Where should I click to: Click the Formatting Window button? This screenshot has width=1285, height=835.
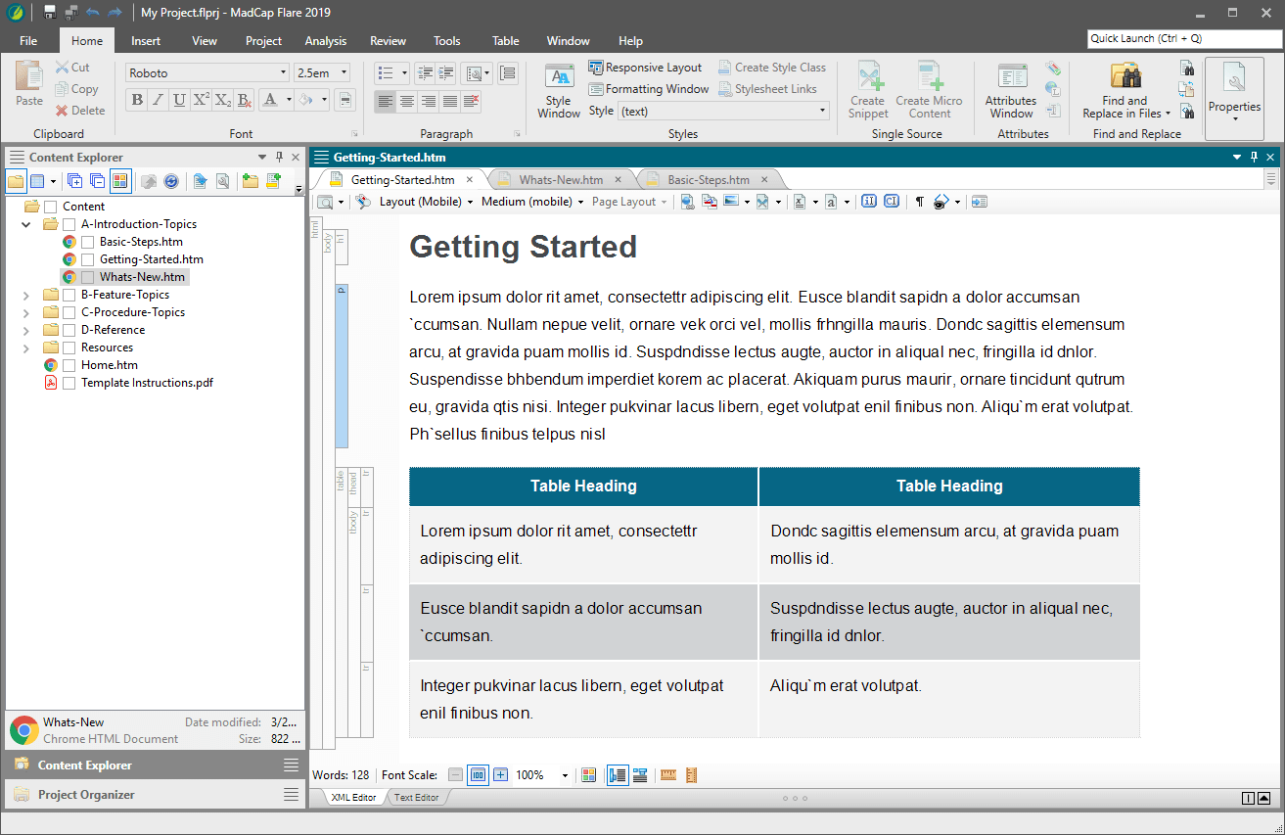649,89
